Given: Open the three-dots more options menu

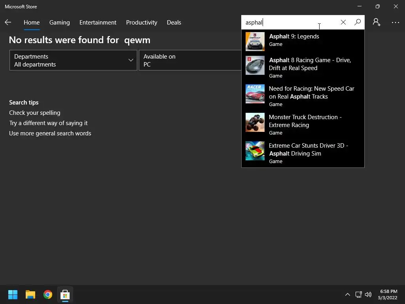Looking at the screenshot, I should click(x=395, y=23).
